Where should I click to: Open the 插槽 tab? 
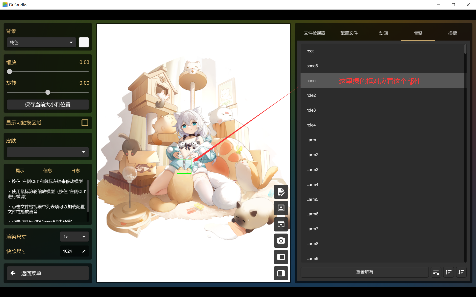point(453,33)
